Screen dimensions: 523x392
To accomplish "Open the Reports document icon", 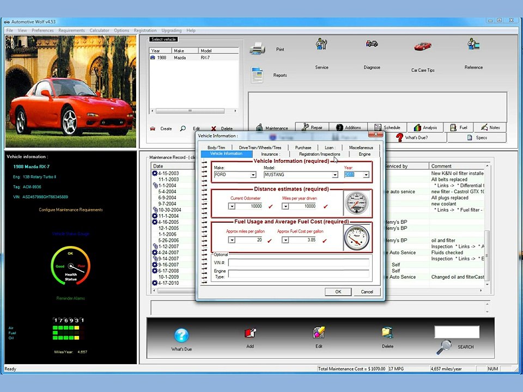I will pyautogui.click(x=257, y=75).
